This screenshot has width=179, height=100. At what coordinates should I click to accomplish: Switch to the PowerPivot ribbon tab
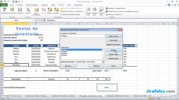[x=78, y=5]
